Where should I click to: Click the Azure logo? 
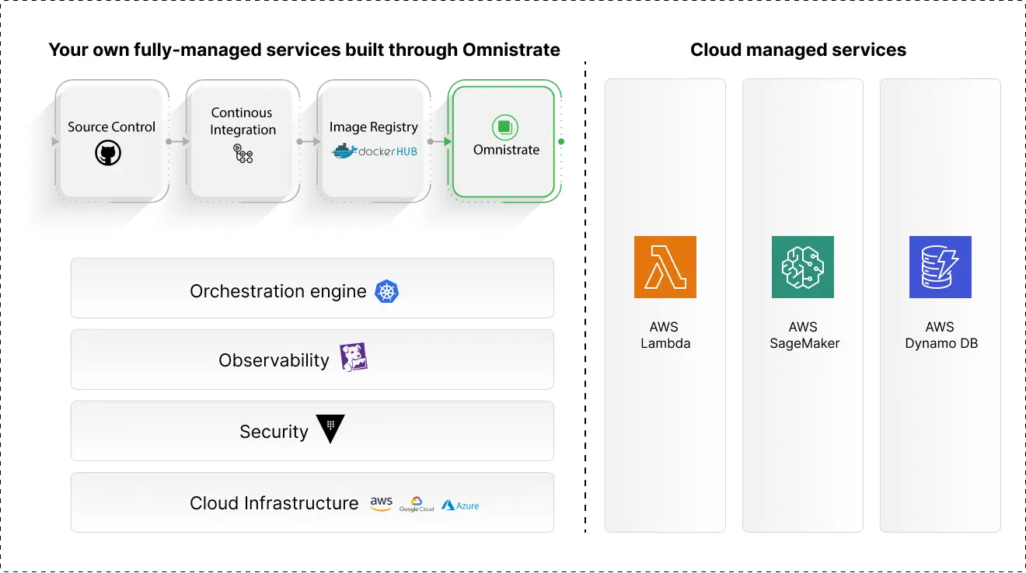pyautogui.click(x=460, y=505)
